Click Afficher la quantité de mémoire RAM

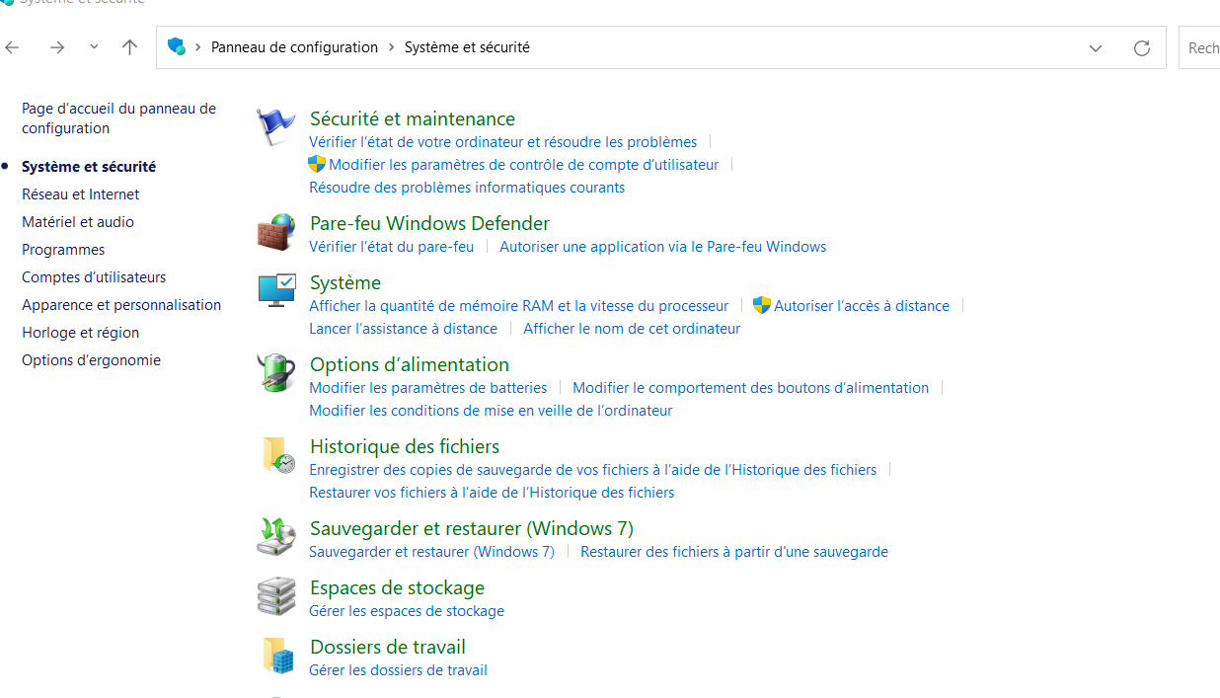pos(519,306)
